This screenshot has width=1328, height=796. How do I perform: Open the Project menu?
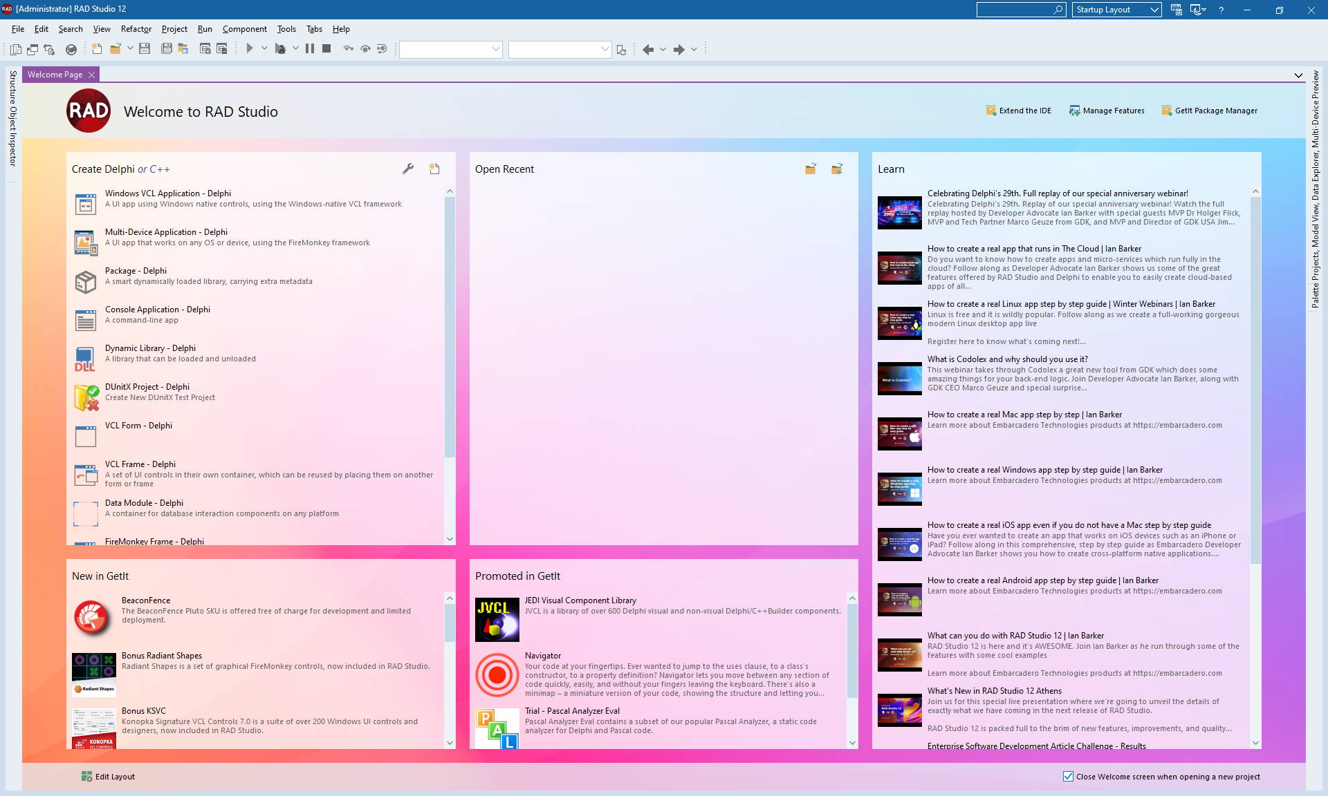click(x=174, y=29)
